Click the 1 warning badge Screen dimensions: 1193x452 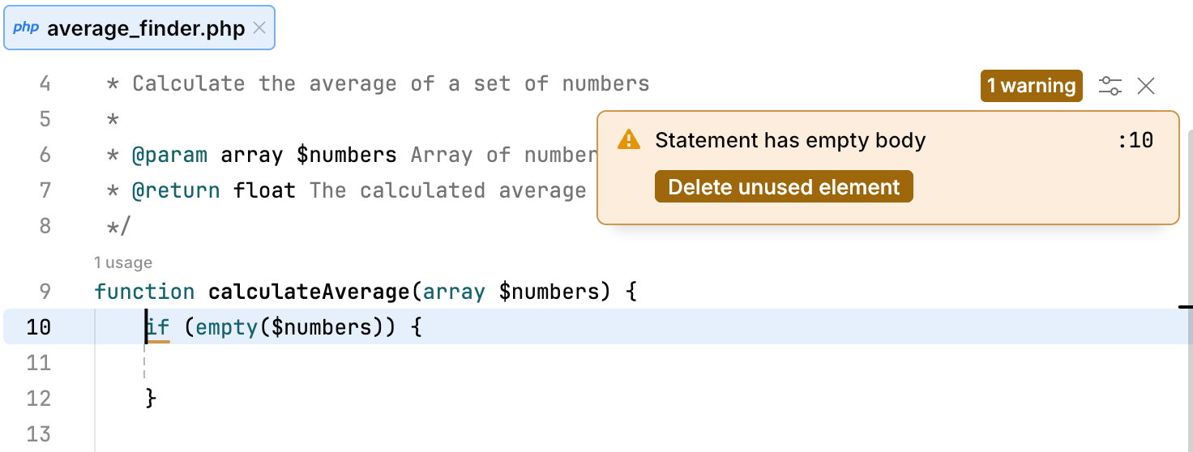(1031, 86)
